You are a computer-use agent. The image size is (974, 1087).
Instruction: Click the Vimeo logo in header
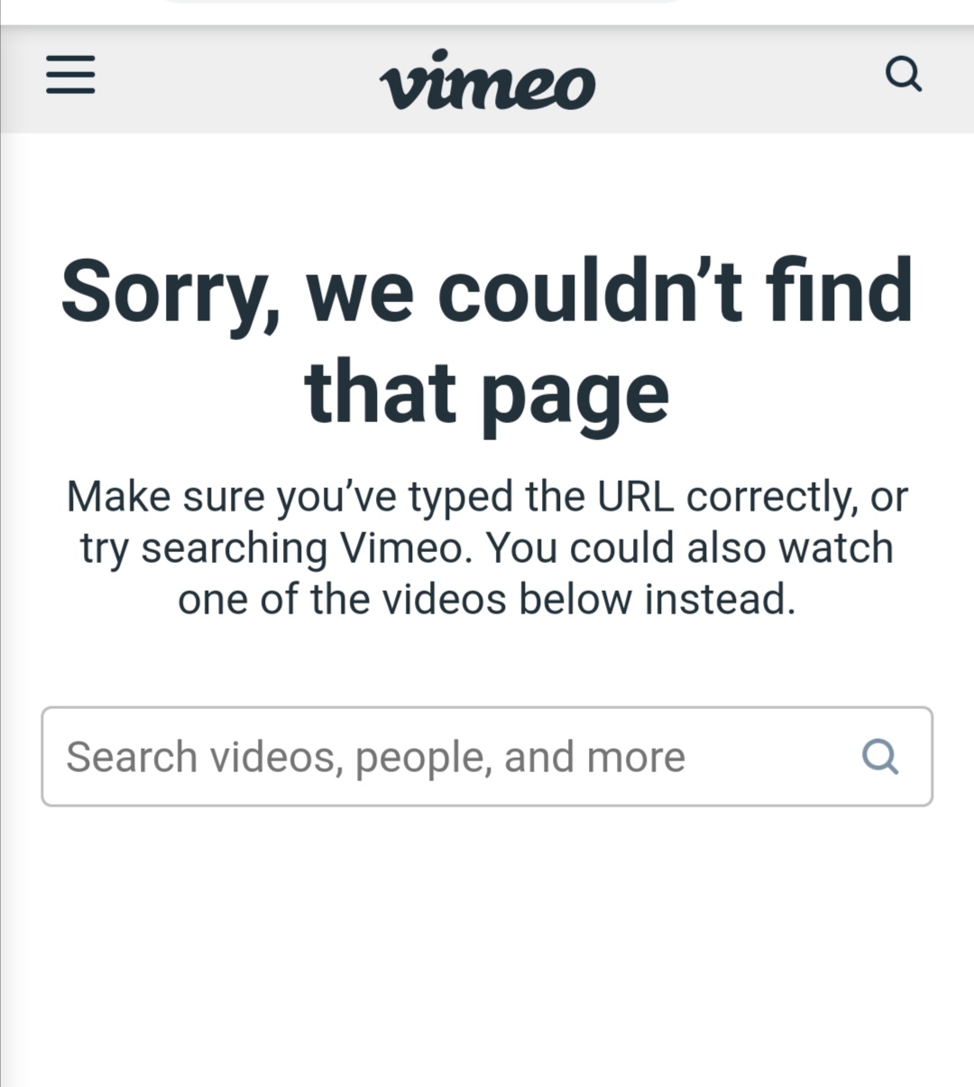pyautogui.click(x=487, y=79)
